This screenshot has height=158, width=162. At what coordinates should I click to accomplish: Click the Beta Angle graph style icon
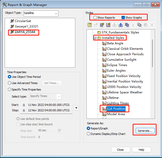click(104, 43)
